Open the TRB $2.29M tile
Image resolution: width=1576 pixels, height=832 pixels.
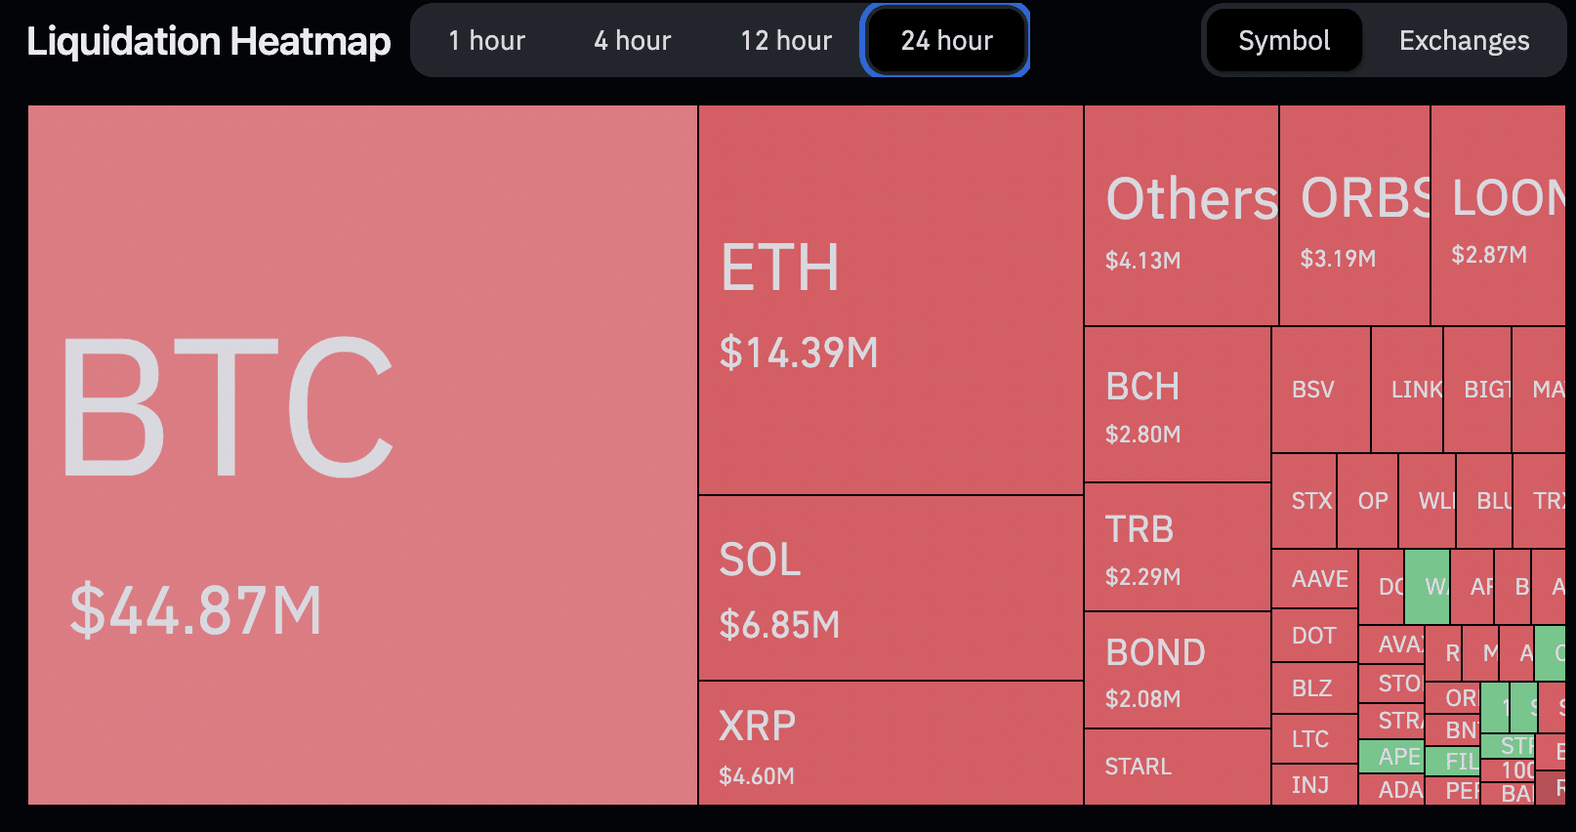(1177, 547)
